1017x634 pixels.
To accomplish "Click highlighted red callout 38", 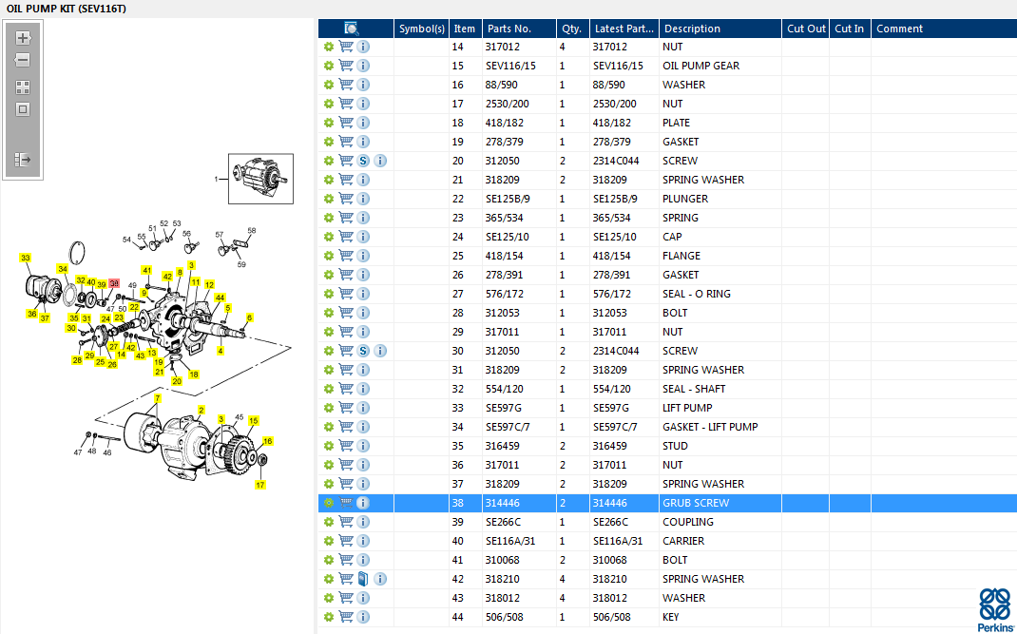I will pos(114,283).
